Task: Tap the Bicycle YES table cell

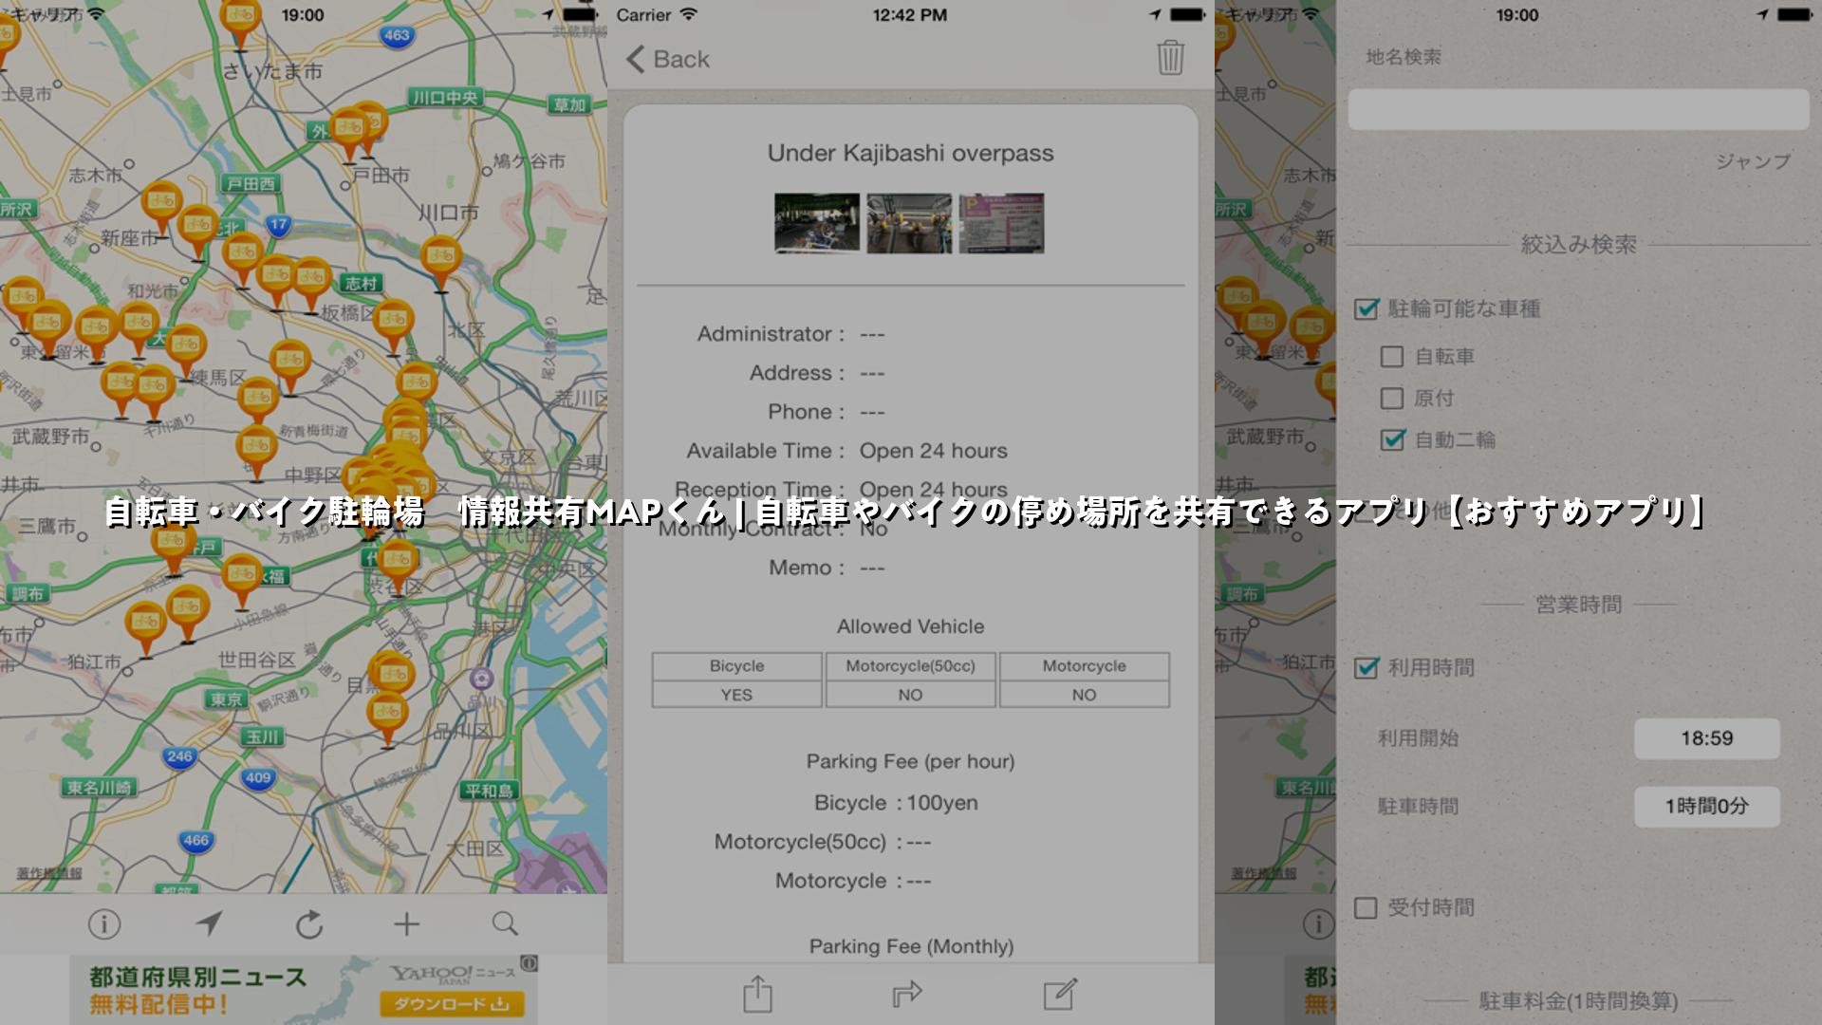Action: pos(736,695)
